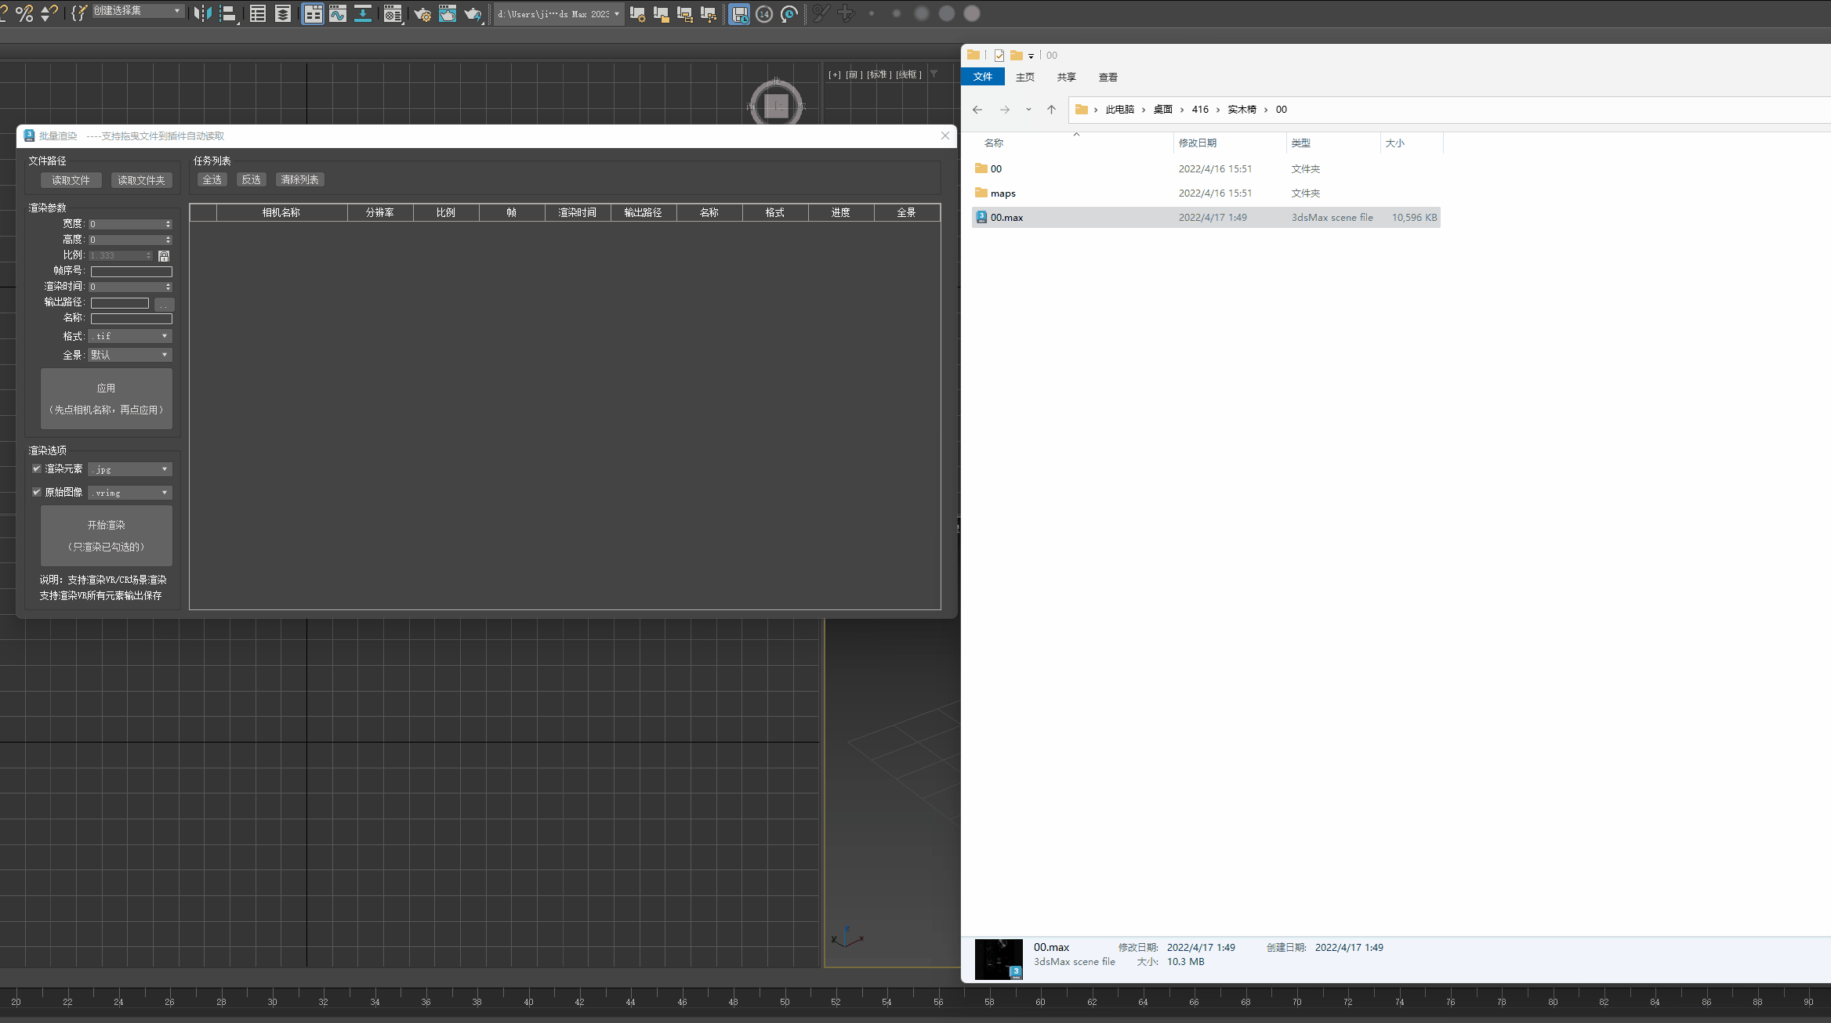This screenshot has height=1023, width=1831.
Task: Click the Mirror tool icon
Action: tap(202, 13)
